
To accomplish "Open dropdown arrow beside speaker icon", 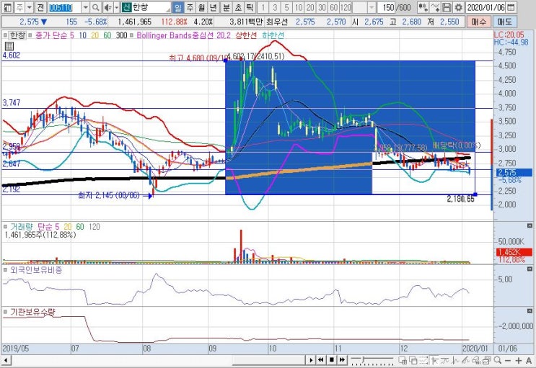I will click(117, 7).
